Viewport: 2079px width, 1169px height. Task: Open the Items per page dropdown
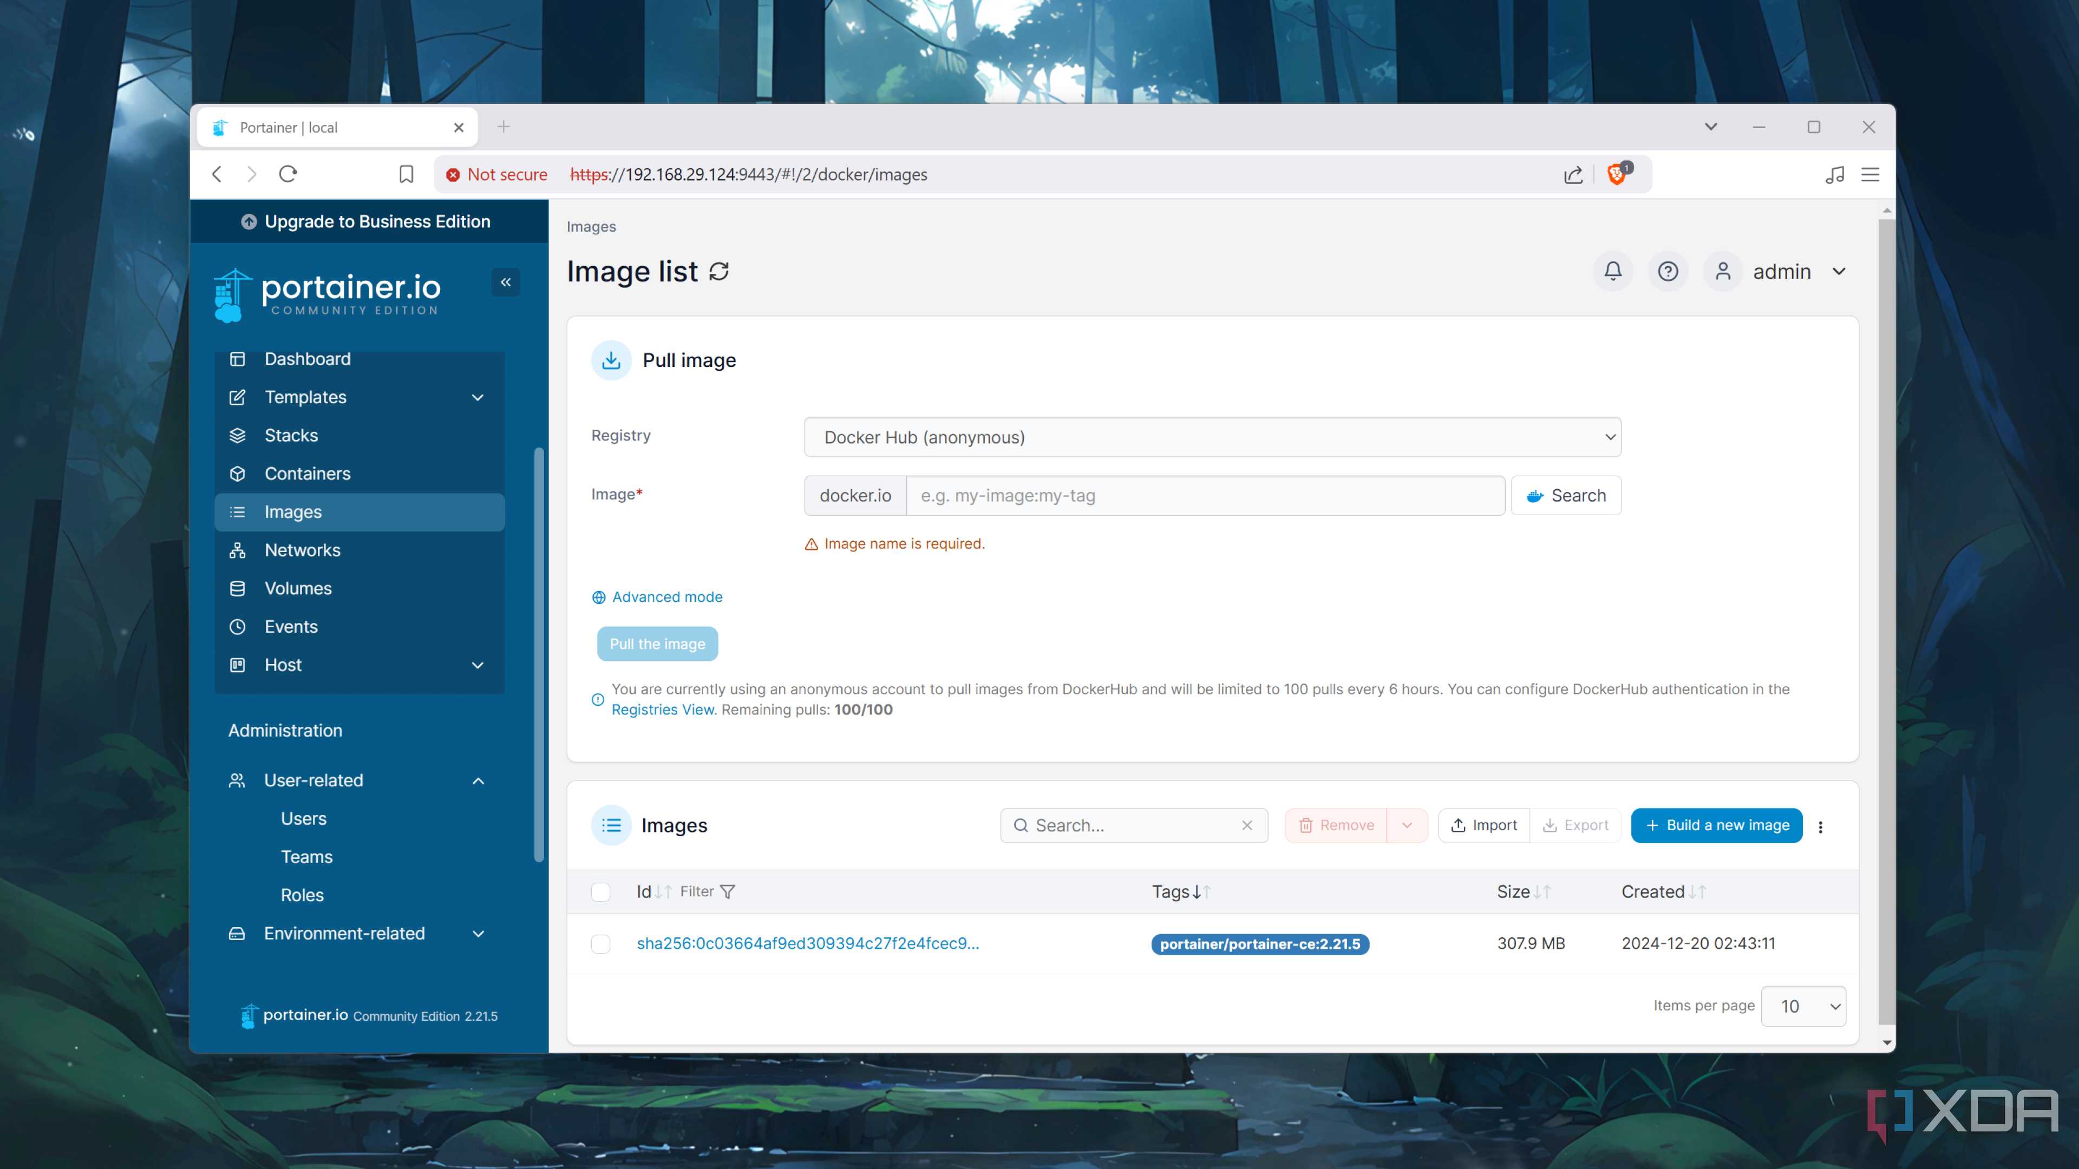click(x=1803, y=1006)
